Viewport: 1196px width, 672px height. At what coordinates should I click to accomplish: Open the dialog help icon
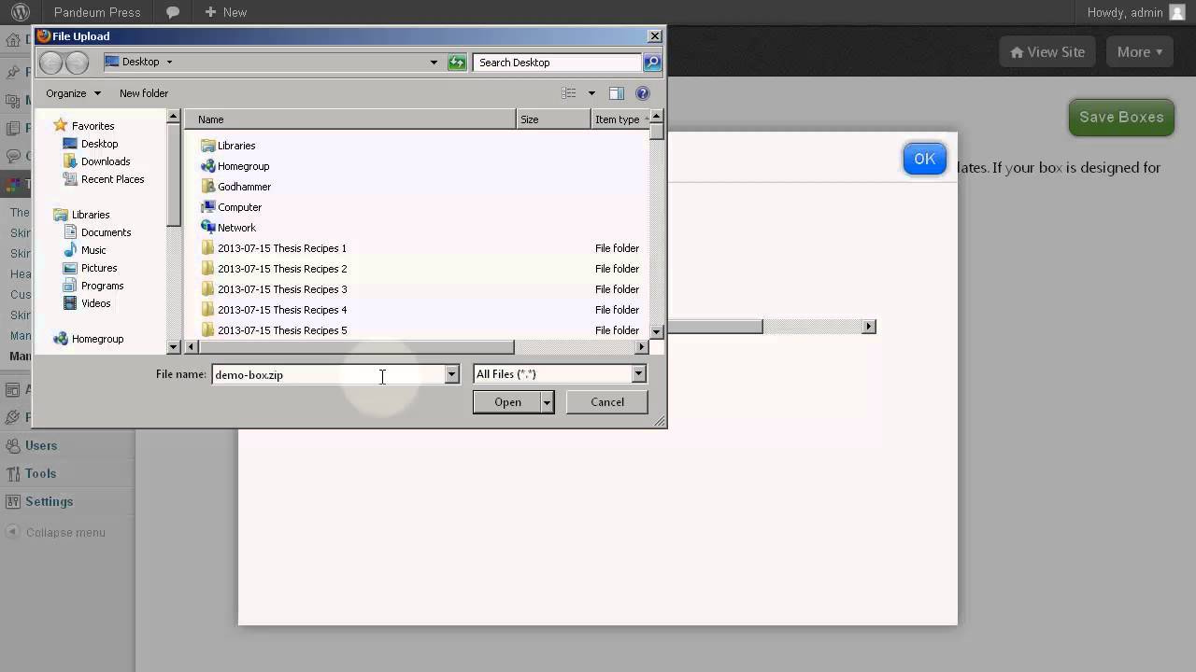click(643, 93)
